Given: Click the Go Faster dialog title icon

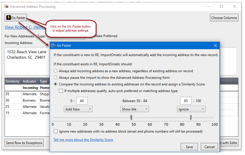Looking at the screenshot, I should coord(53,45).
